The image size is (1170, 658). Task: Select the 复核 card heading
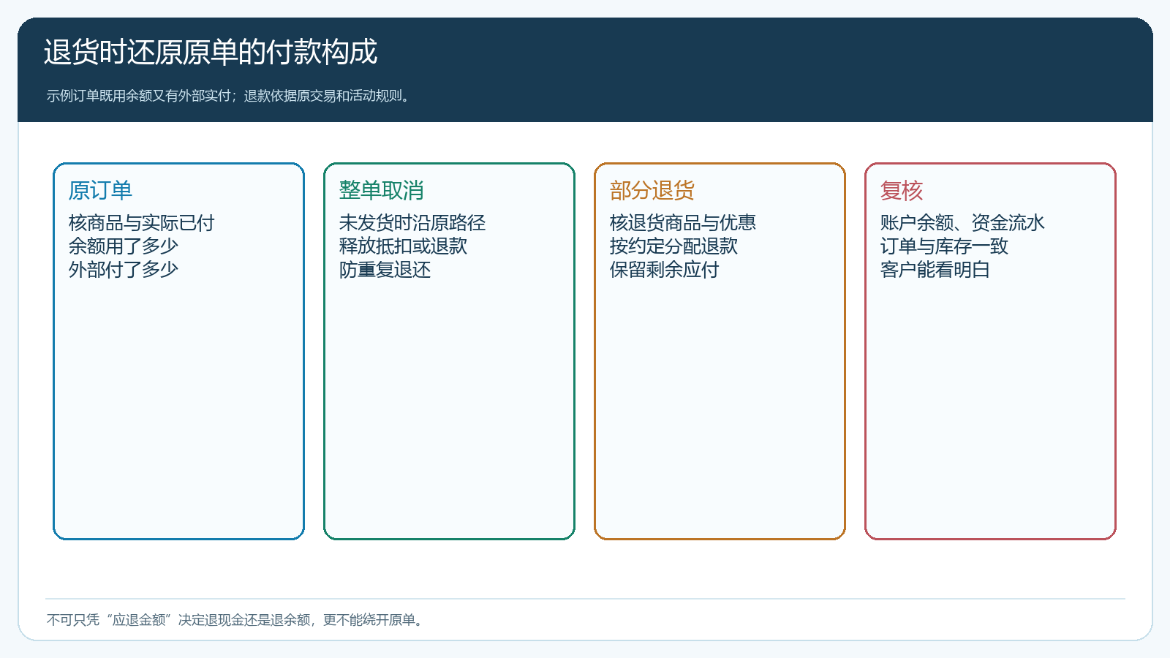coord(901,190)
